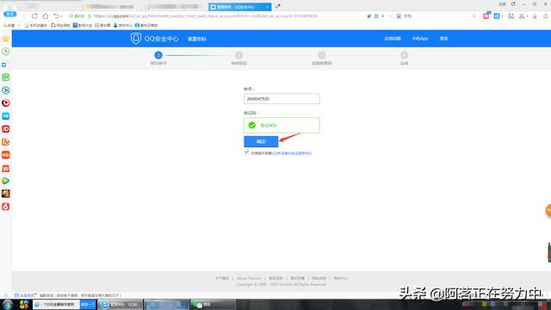
Task: Switch to the active QQ Security Center tab
Action: tap(239, 7)
